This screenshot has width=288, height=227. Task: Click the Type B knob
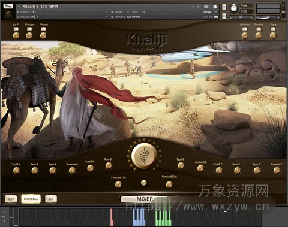pos(181,165)
